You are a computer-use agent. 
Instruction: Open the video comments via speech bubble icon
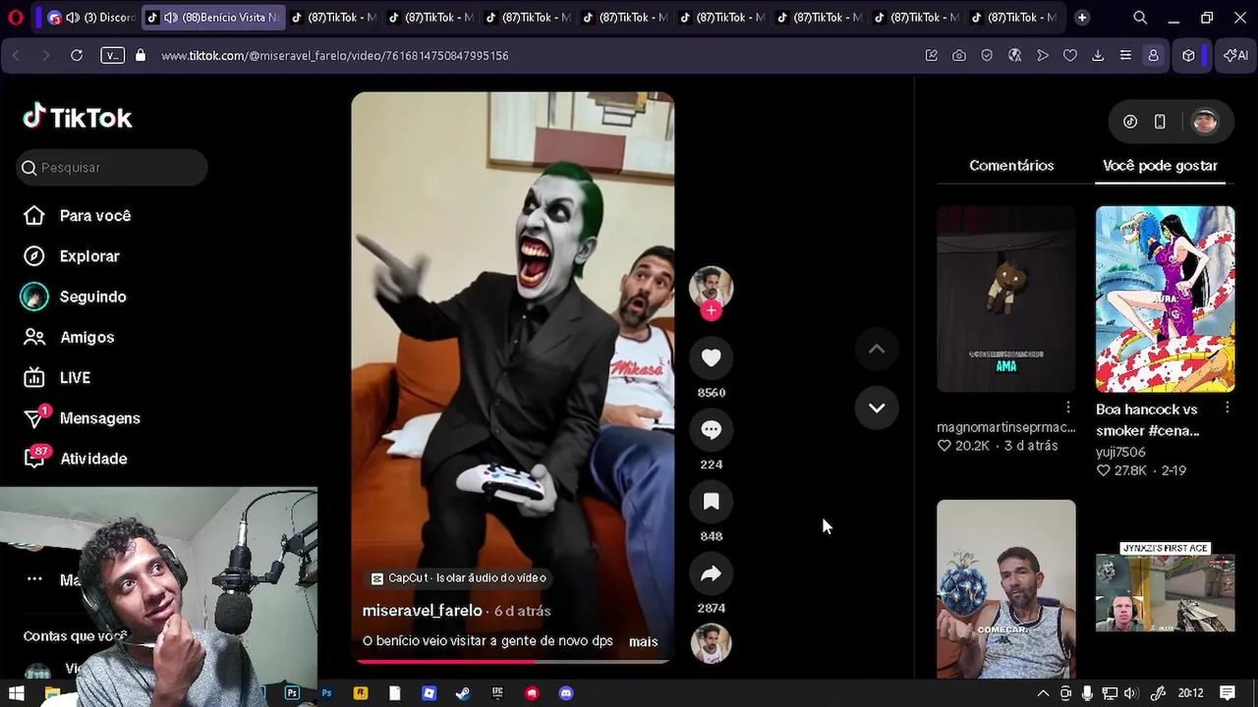point(711,430)
